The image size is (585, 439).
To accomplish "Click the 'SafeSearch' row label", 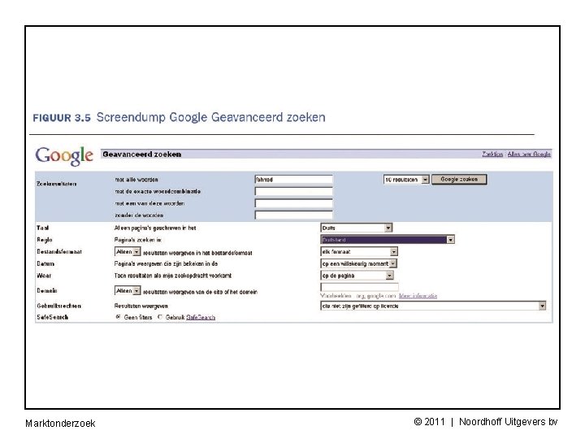I will [52, 317].
